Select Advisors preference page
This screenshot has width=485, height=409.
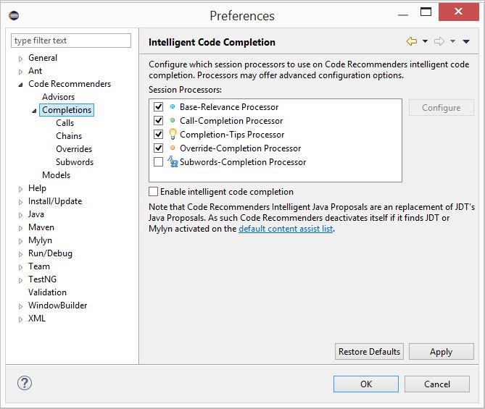[59, 97]
